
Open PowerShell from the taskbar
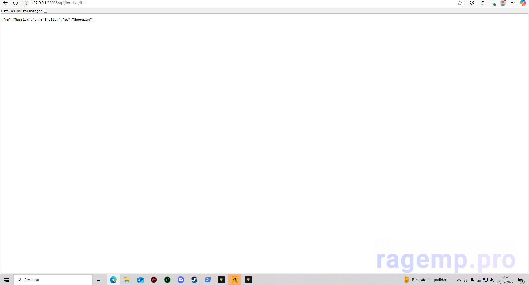pos(208,280)
